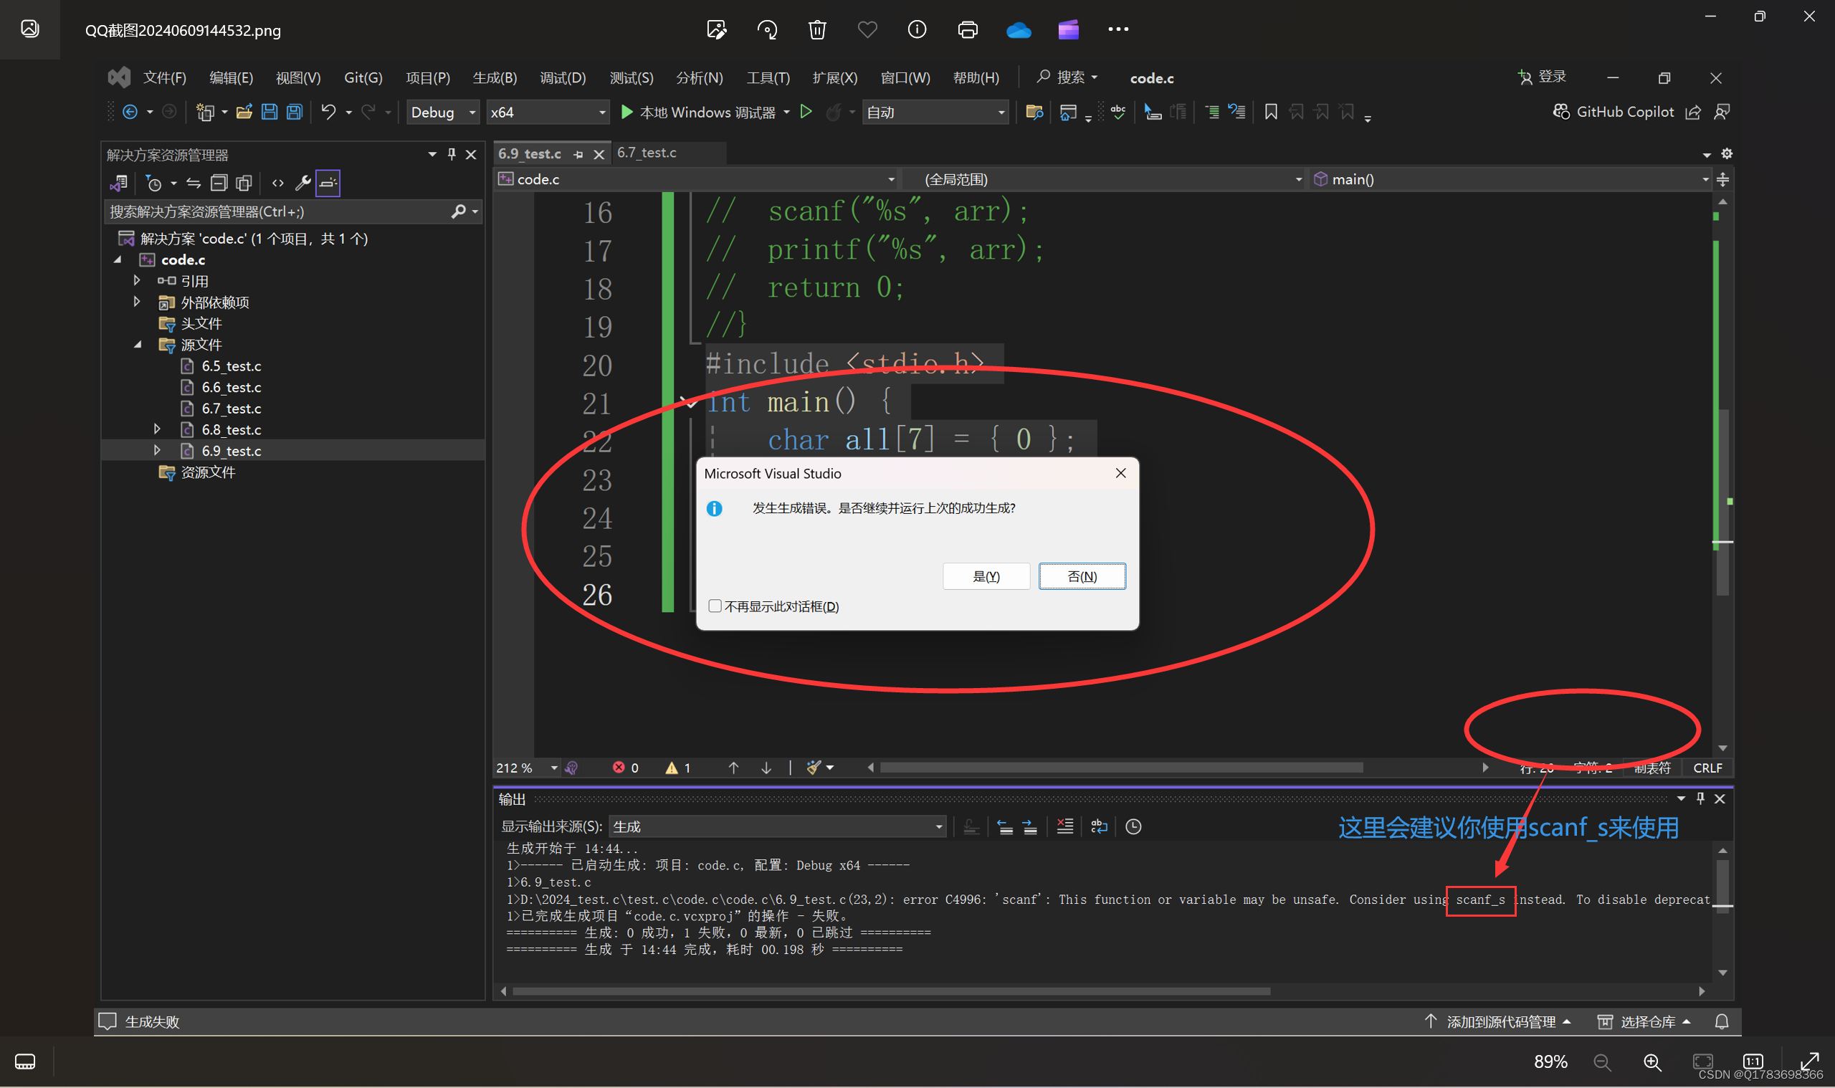Screen dimensions: 1835x1088
Task: Open the 显示输出来源 生成 dropdown
Action: pos(777,826)
